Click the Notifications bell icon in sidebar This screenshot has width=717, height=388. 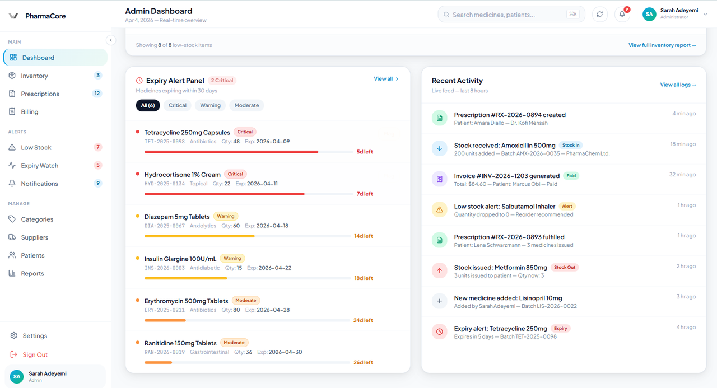pyautogui.click(x=12, y=183)
